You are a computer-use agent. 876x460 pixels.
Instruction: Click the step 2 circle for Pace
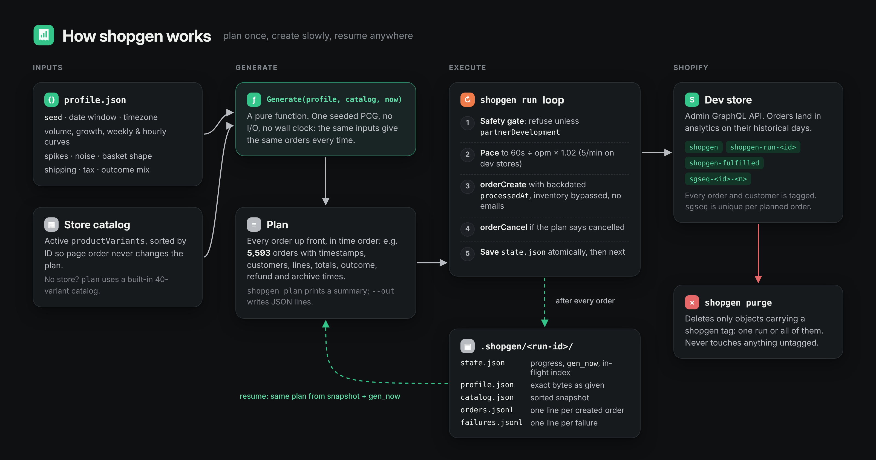468,154
